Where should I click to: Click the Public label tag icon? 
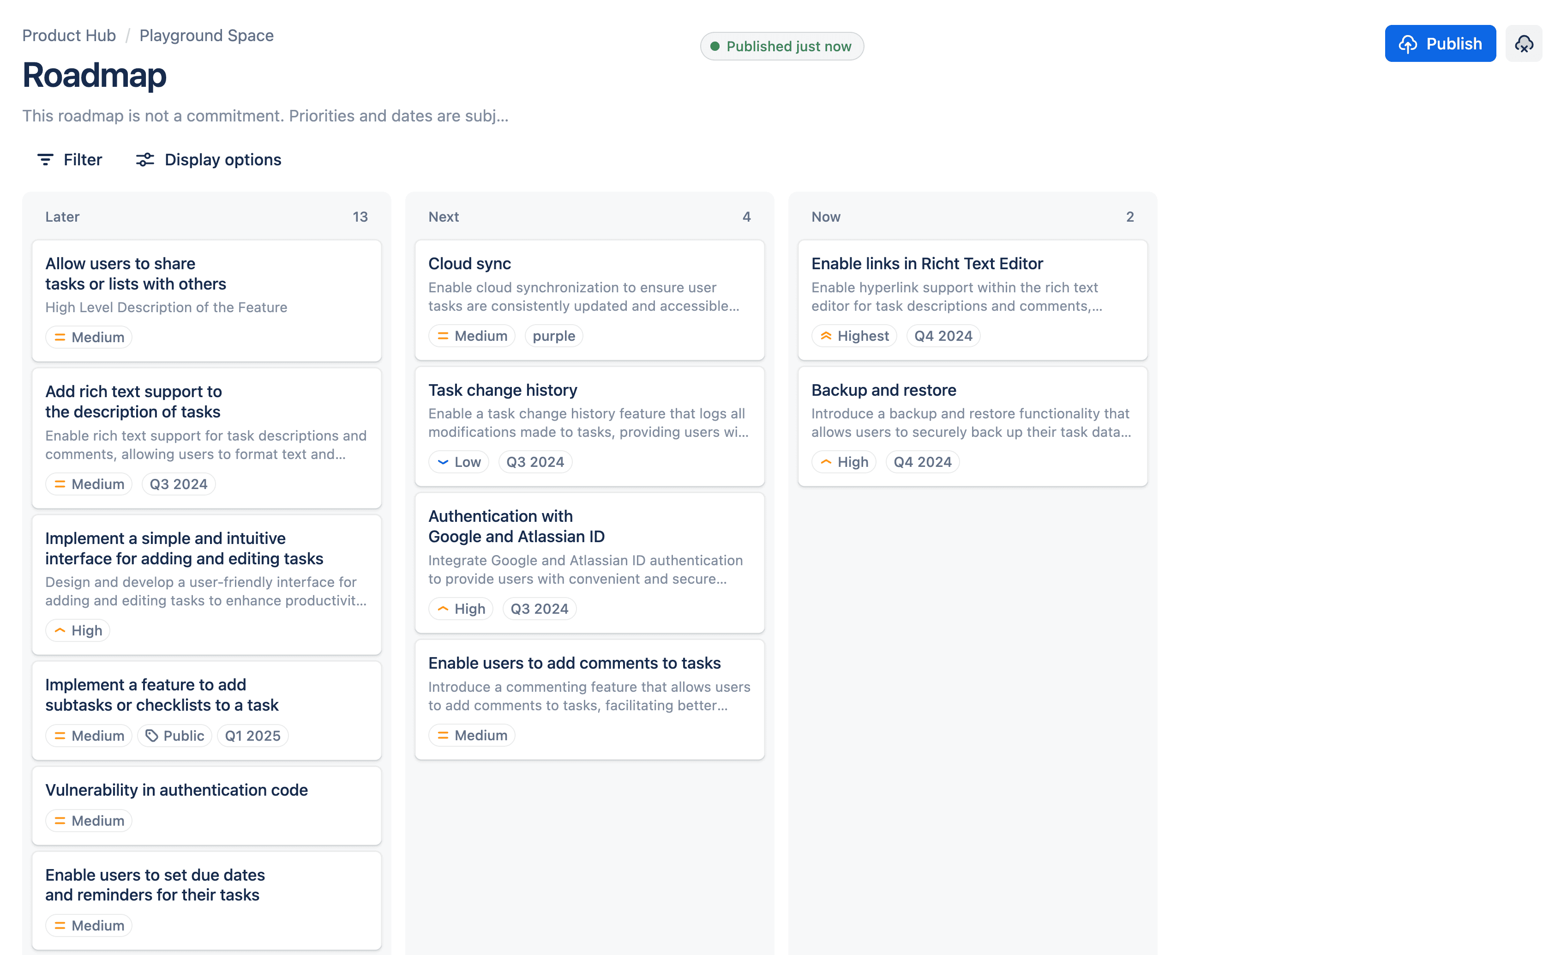point(151,736)
